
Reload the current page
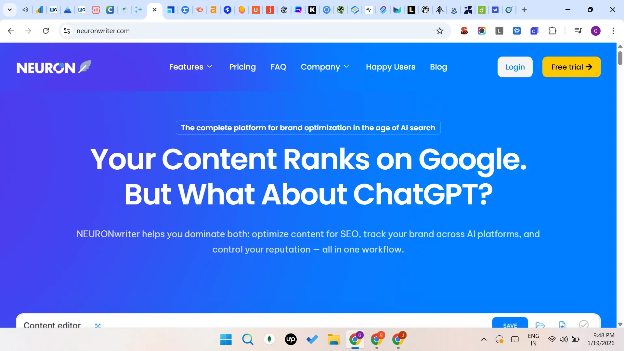[x=46, y=31]
